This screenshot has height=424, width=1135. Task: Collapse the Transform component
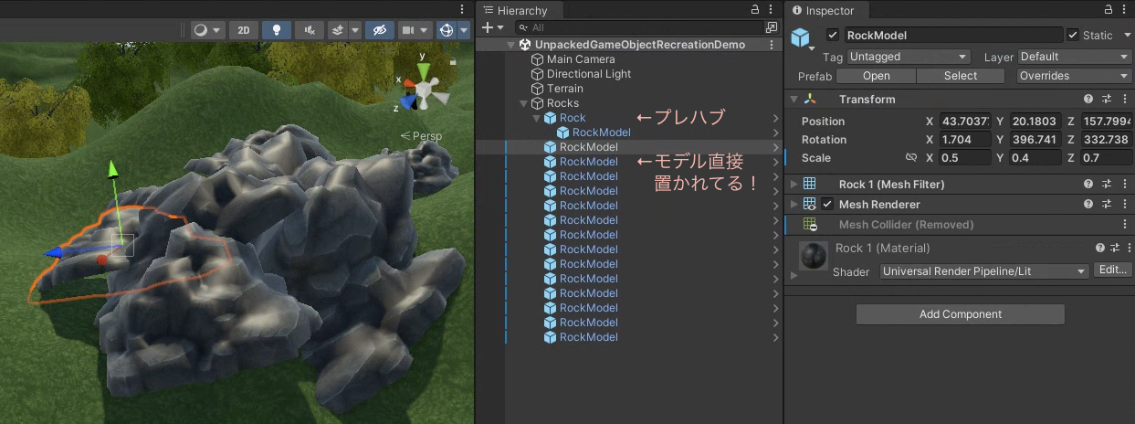(793, 99)
